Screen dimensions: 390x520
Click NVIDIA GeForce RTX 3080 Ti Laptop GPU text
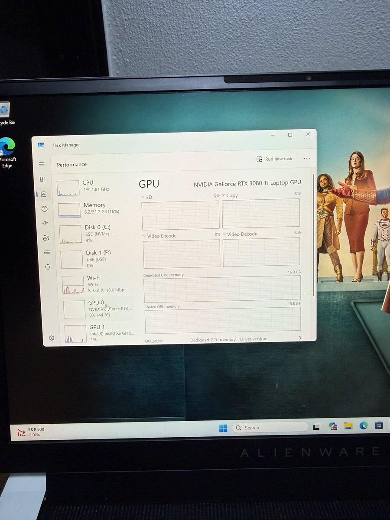tap(247, 183)
